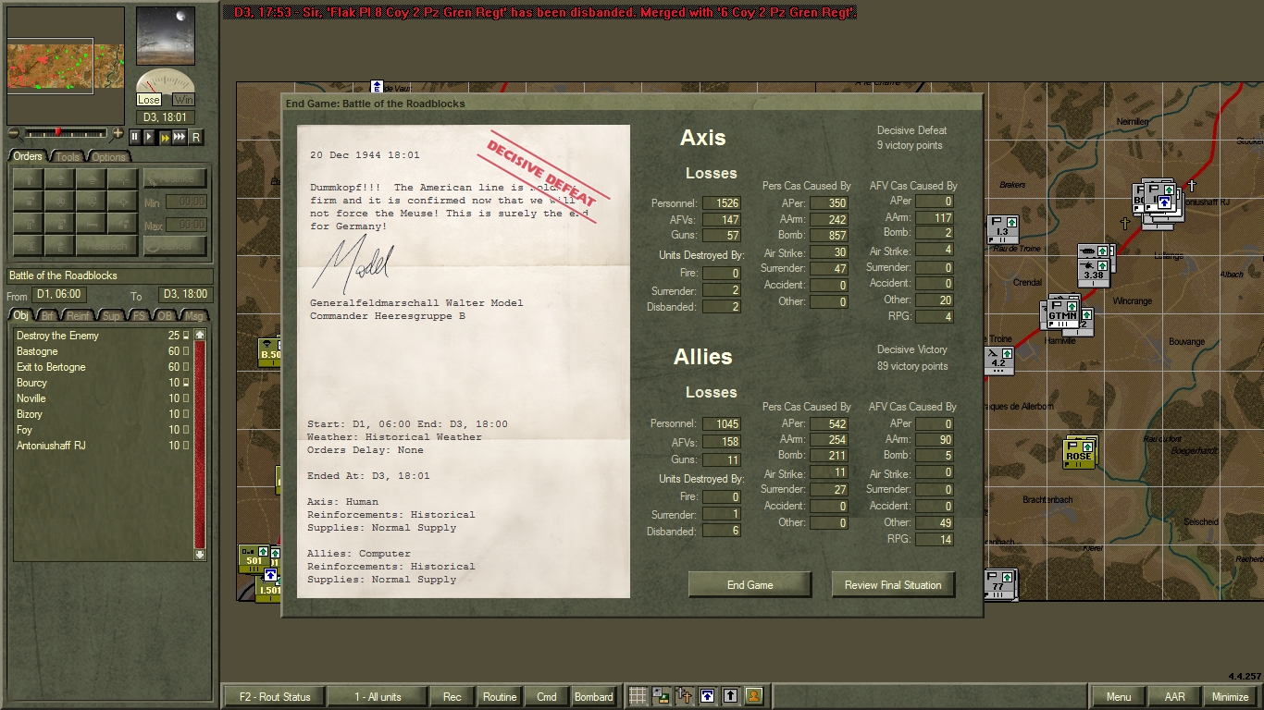Minimize the game with Minimize button
Viewport: 1264px width, 710px height.
click(x=1231, y=697)
